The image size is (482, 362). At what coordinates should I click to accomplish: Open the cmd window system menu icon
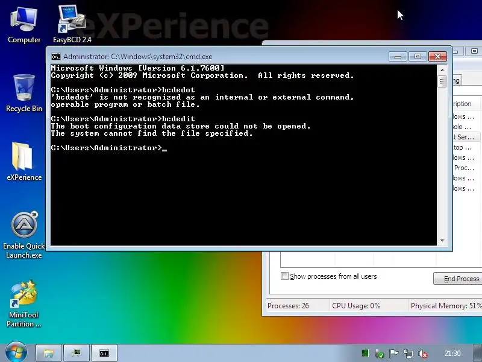(x=56, y=57)
